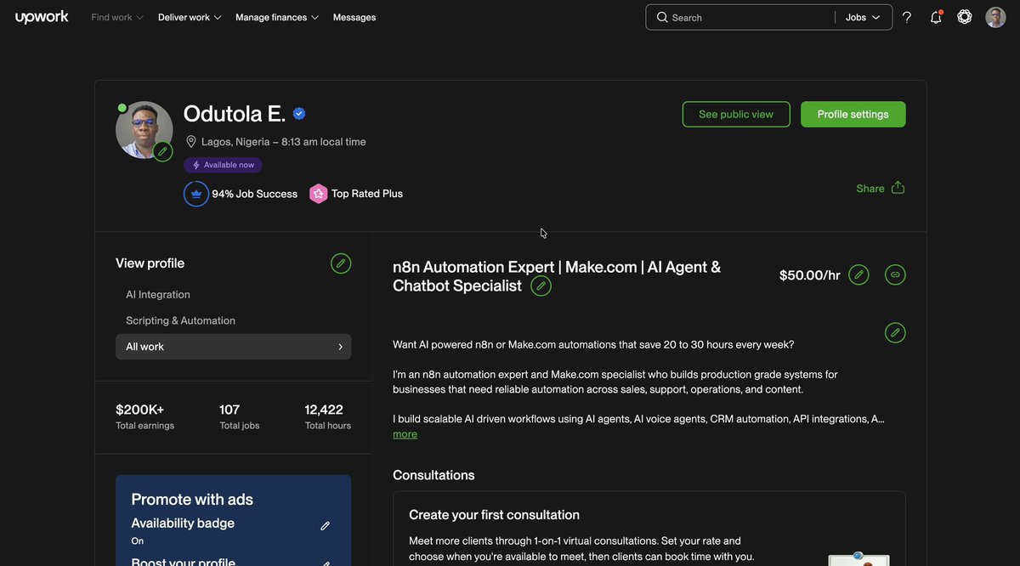
Task: Click Create your first consultation heading
Action: (x=494, y=515)
